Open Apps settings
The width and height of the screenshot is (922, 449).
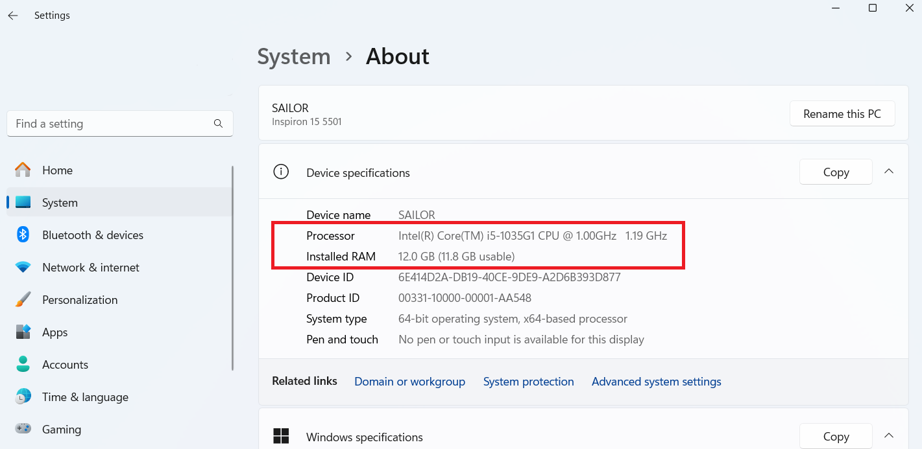[x=119, y=332]
